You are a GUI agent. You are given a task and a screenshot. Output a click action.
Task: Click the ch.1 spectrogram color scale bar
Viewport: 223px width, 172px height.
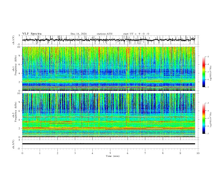click(204, 72)
